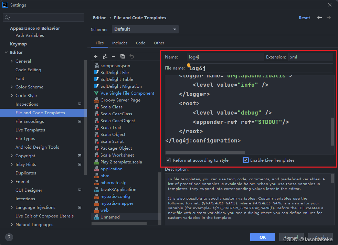Collapse the Editor settings section
The image size is (338, 245).
point(7,52)
